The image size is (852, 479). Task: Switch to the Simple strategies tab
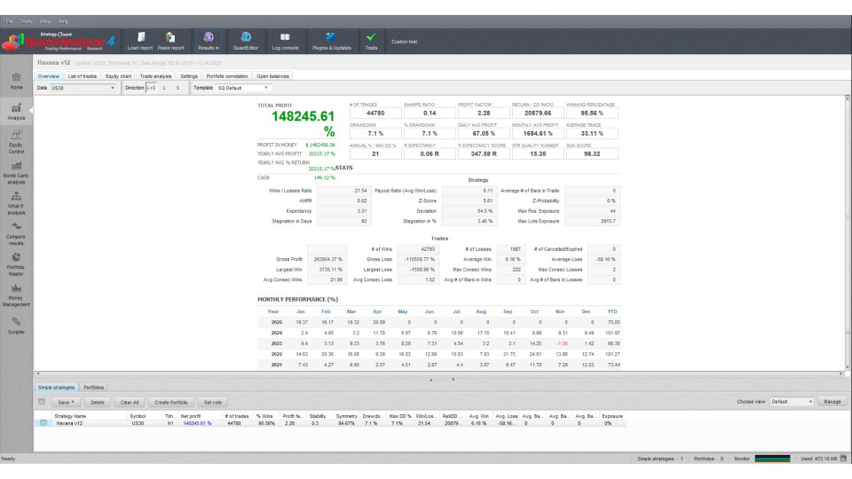[56, 388]
